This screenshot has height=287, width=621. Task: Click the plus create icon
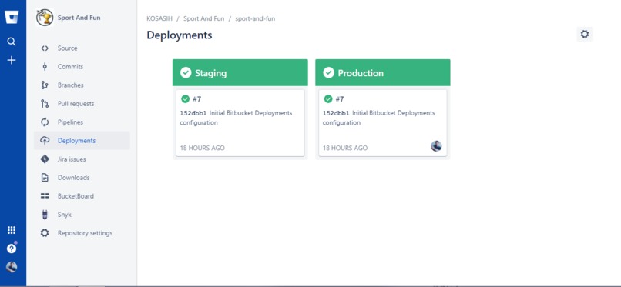coord(12,60)
